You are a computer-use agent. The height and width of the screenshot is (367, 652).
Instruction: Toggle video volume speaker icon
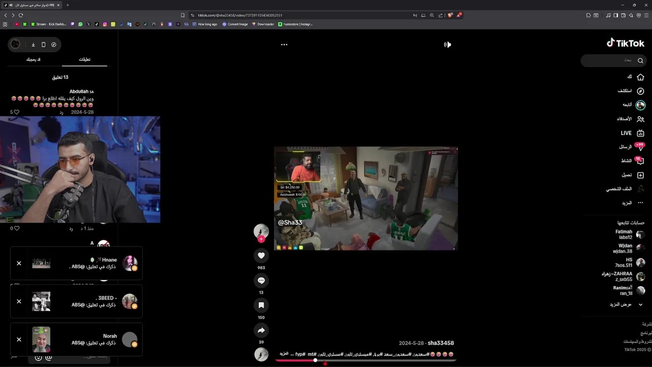point(447,44)
